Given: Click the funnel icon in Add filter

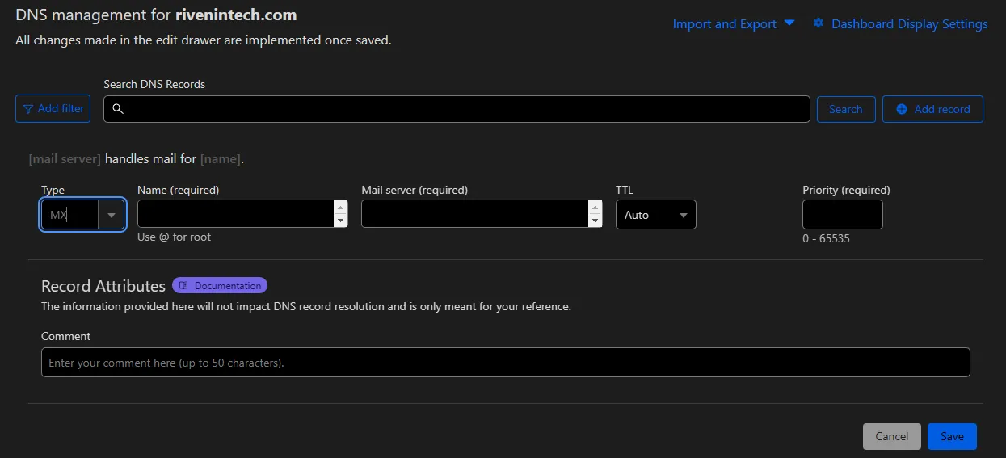Looking at the screenshot, I should pos(28,109).
